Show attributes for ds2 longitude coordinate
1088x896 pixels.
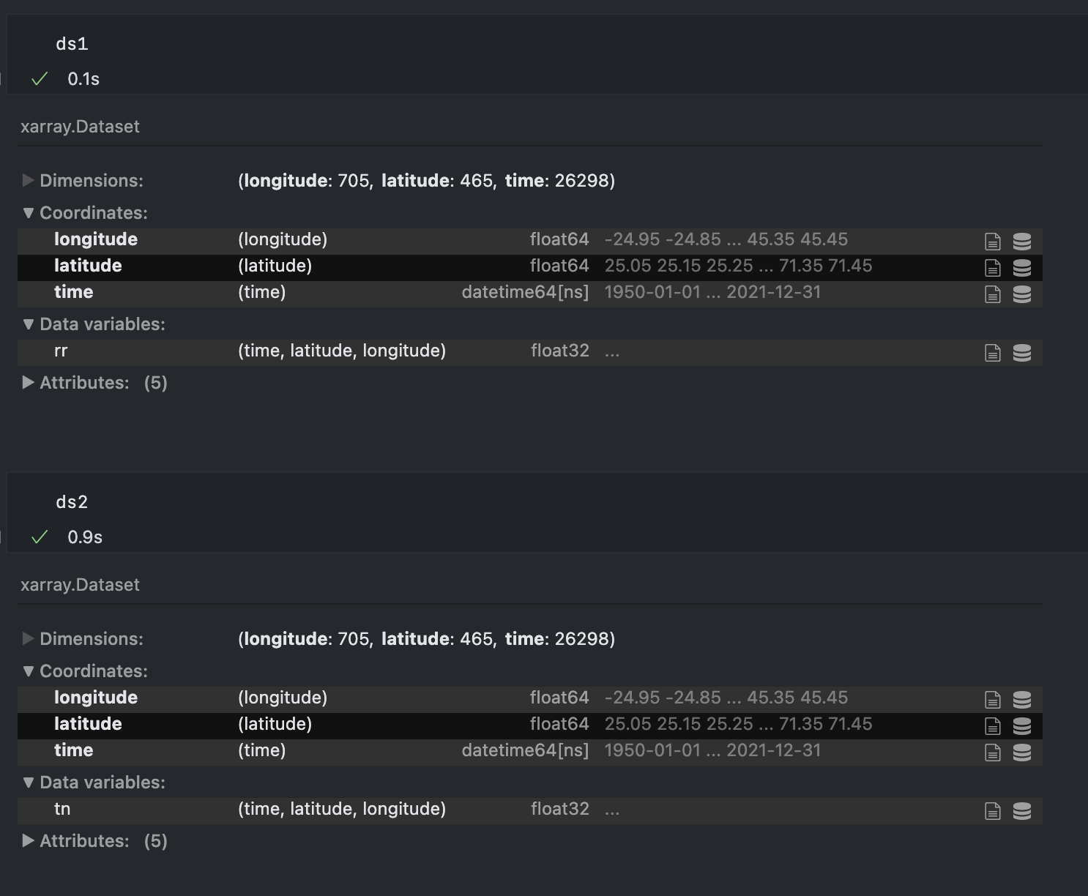point(993,699)
